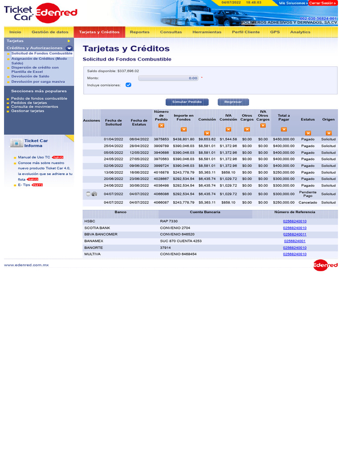Collapse Créditos y Autorizaciones section arrow

tap(69, 48)
